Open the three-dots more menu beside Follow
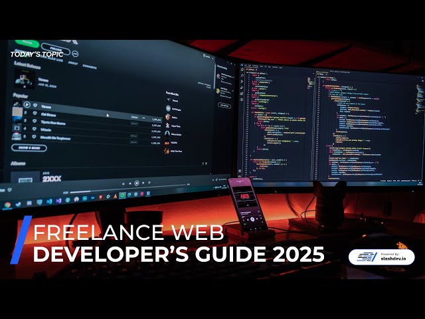425x319 pixels. (x=75, y=54)
